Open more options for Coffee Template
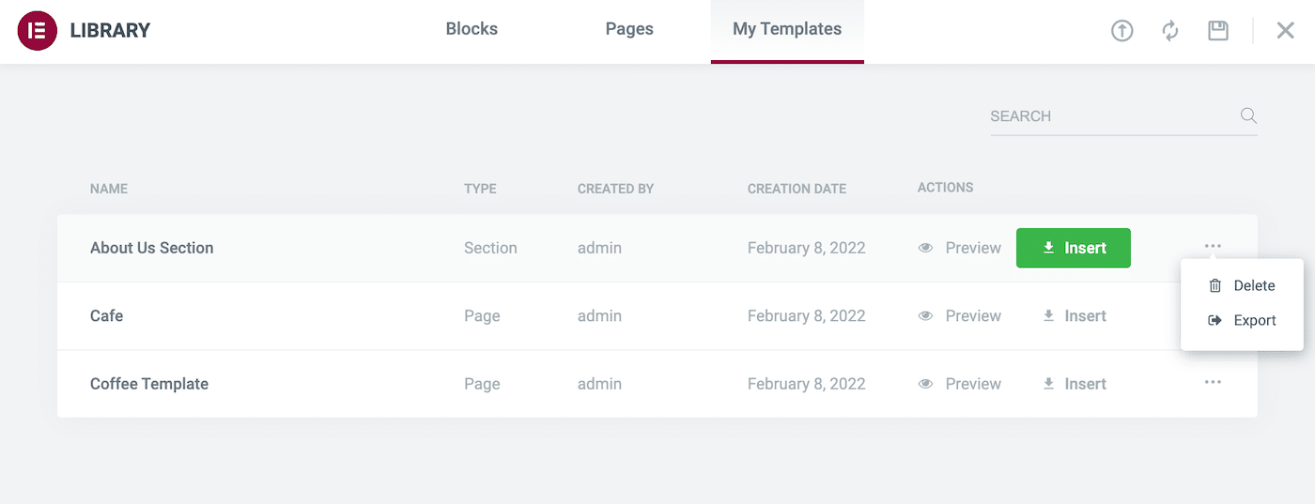This screenshot has width=1315, height=504. pos(1213,383)
